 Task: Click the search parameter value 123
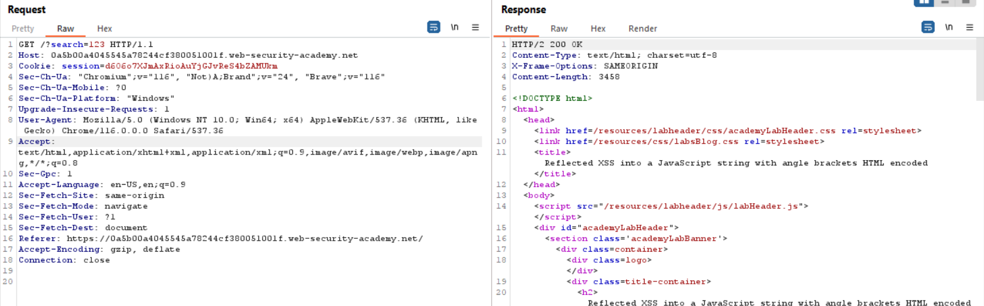pos(96,44)
